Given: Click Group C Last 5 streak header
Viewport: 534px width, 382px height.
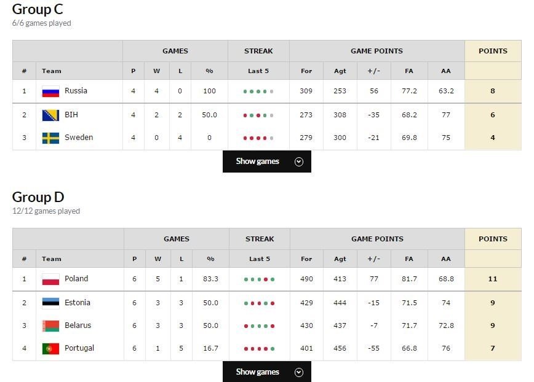Looking at the screenshot, I should 258,71.
